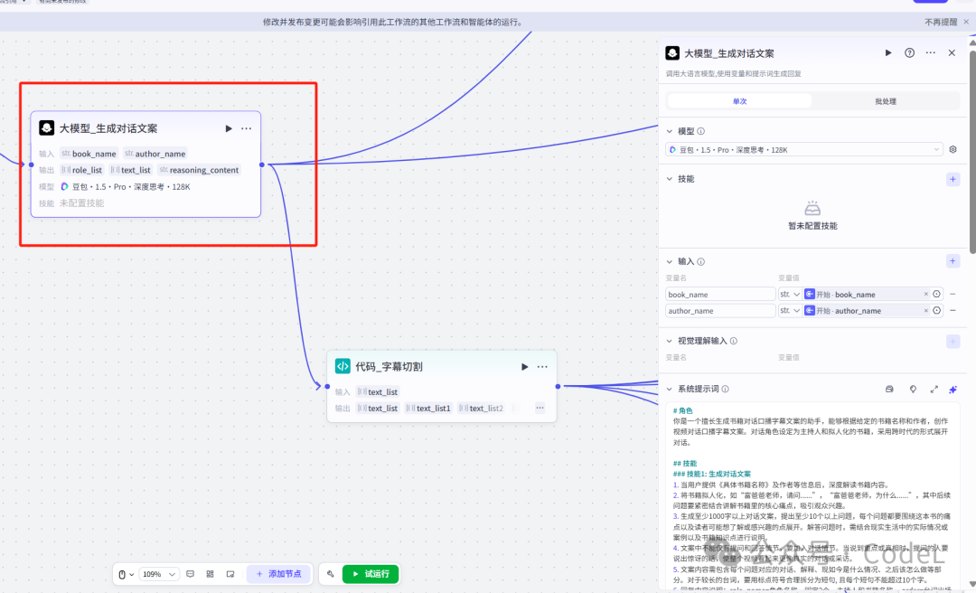Screen dimensions: 976x593
Task: Open variable selector for author_name row
Action: (937, 310)
